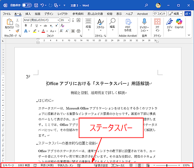This screenshot has width=194, height=168.
Task: Open the File (ファイル) tab
Action: pos(6,14)
